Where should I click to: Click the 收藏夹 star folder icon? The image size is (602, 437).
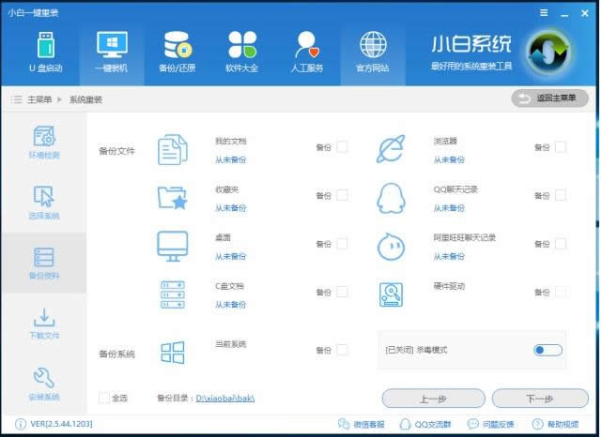click(x=173, y=198)
